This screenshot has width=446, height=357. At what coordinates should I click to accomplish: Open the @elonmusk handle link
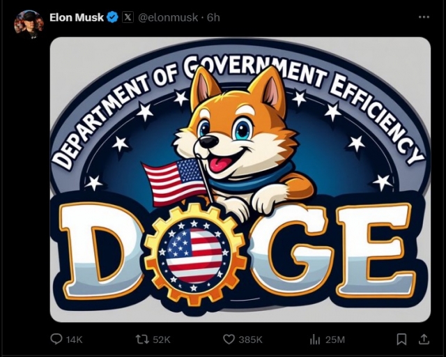168,17
